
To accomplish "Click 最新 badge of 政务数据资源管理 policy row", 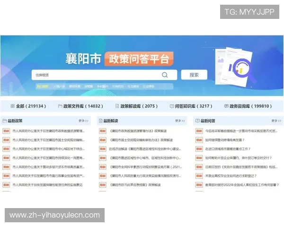I will (6, 131).
